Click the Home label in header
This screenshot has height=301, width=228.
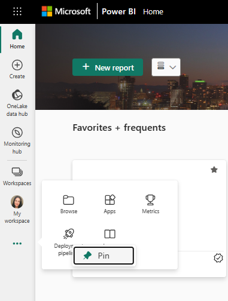(153, 12)
